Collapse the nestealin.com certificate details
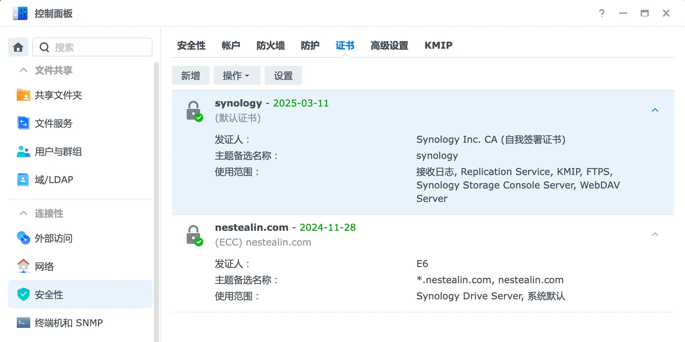The height and width of the screenshot is (342, 685). tap(655, 234)
